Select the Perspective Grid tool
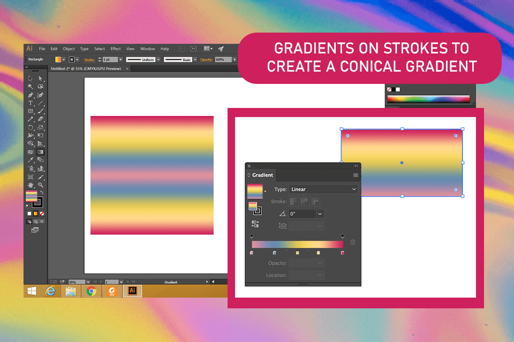 click(40, 144)
